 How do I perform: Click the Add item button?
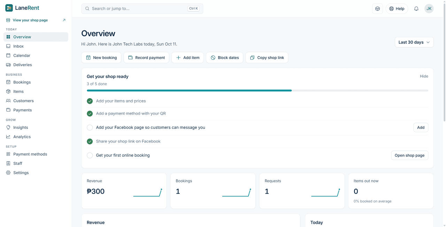tap(187, 57)
